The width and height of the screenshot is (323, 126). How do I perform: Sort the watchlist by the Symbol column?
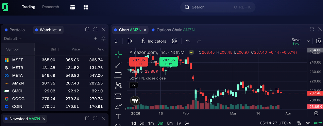click(12, 49)
